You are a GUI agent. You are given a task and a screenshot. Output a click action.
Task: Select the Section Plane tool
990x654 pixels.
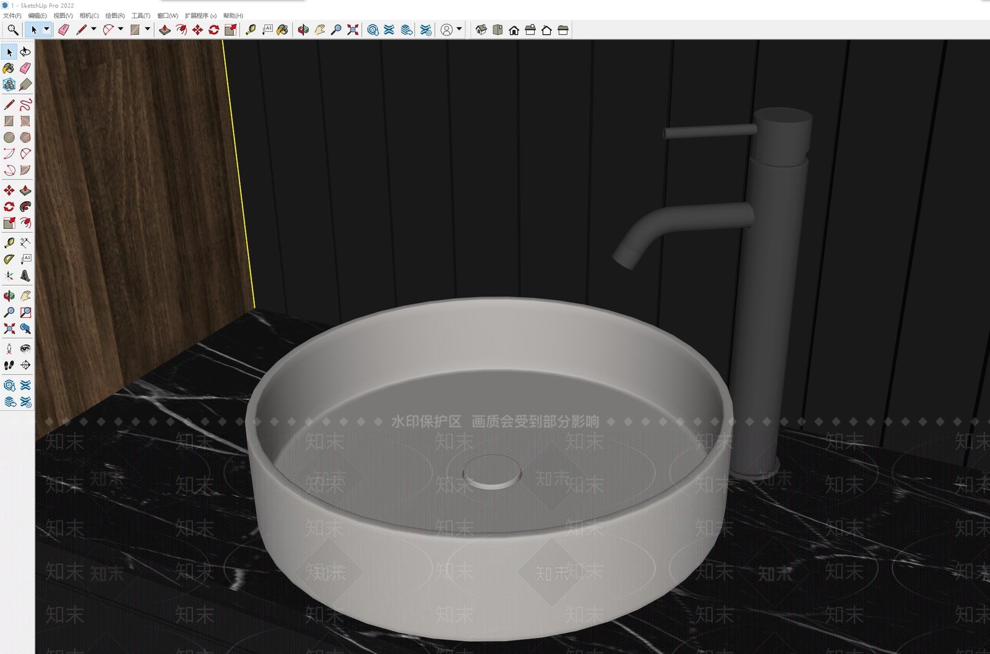click(25, 365)
